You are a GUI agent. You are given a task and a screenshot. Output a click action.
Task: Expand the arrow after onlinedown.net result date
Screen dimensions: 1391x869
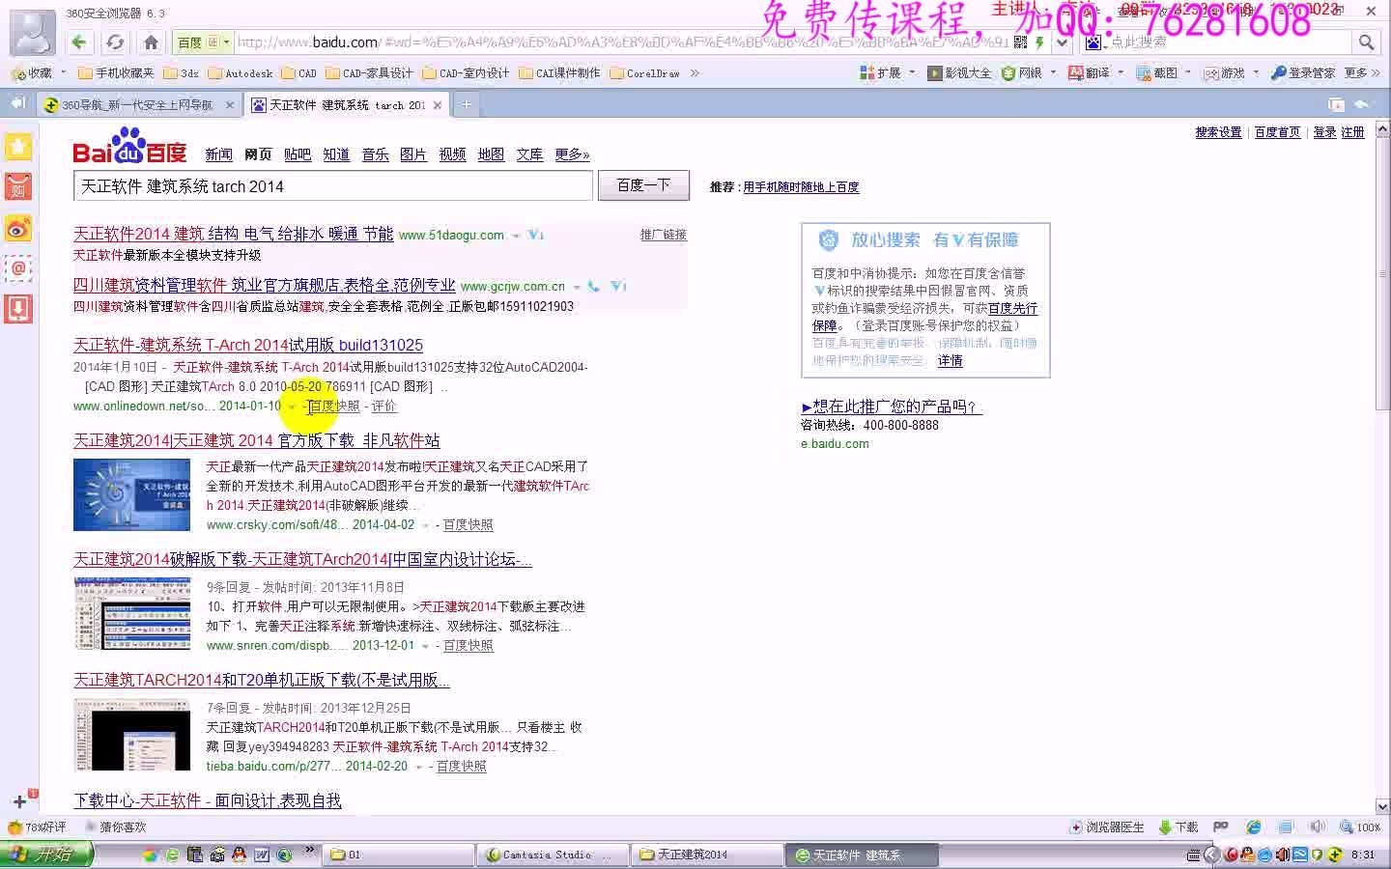tap(292, 406)
